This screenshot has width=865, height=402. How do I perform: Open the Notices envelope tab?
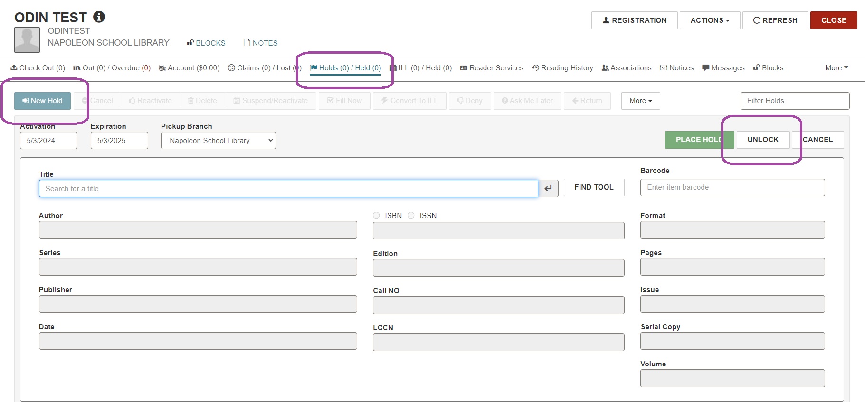pos(677,68)
